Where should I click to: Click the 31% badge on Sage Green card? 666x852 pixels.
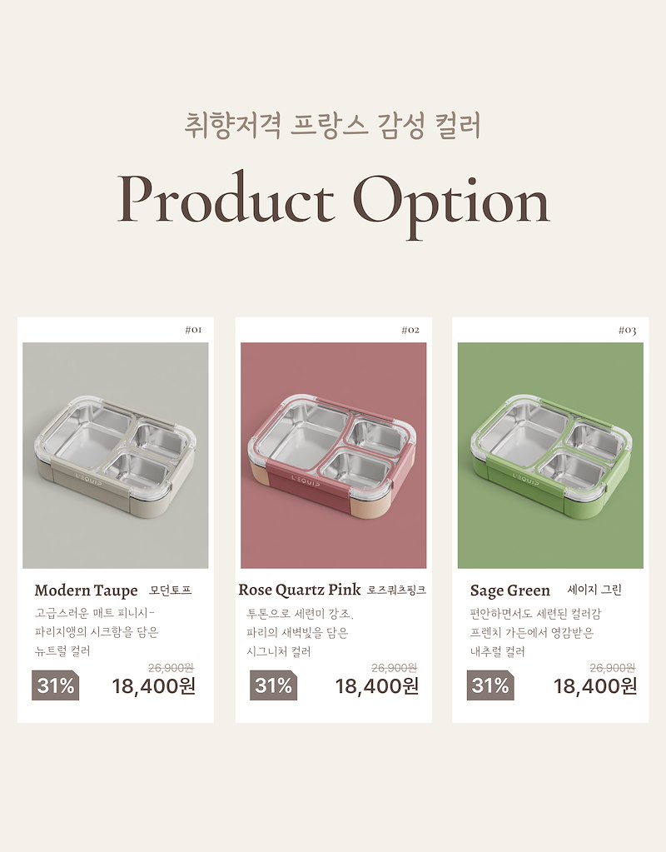490,685
